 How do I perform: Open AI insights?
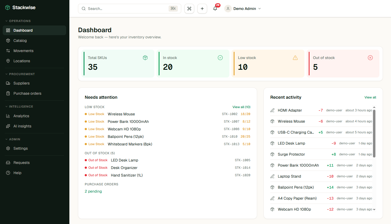click(x=22, y=126)
